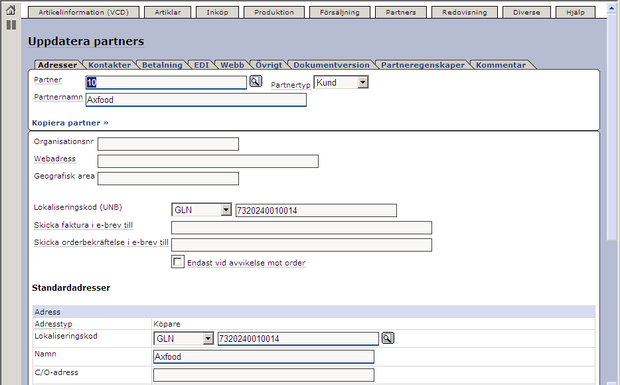620x385 pixels.
Task: Switch to the Dokumentversion tab
Action: coord(331,65)
